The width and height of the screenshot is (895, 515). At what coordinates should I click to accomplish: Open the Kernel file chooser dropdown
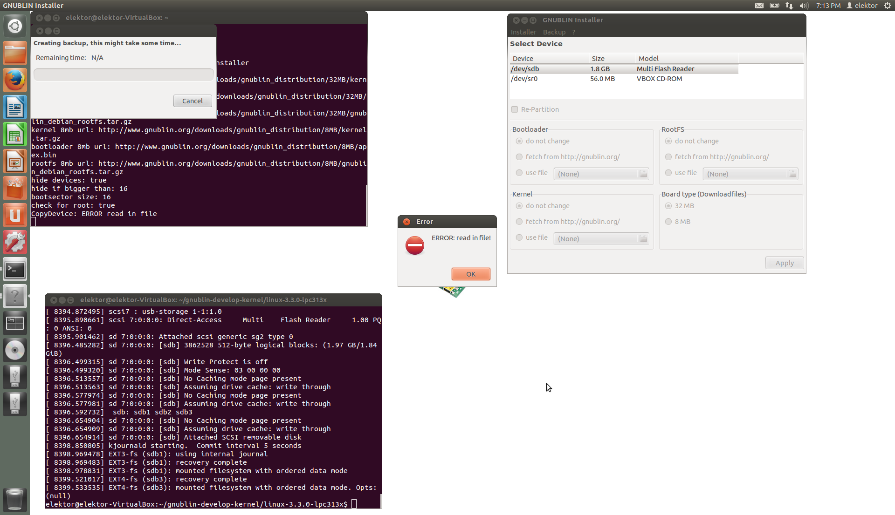(x=601, y=238)
